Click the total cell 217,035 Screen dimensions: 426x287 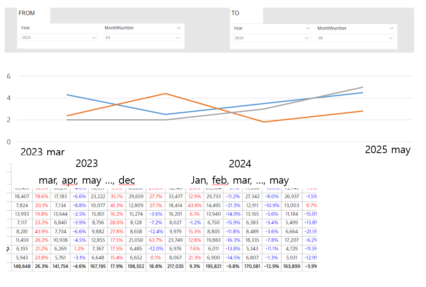click(175, 266)
